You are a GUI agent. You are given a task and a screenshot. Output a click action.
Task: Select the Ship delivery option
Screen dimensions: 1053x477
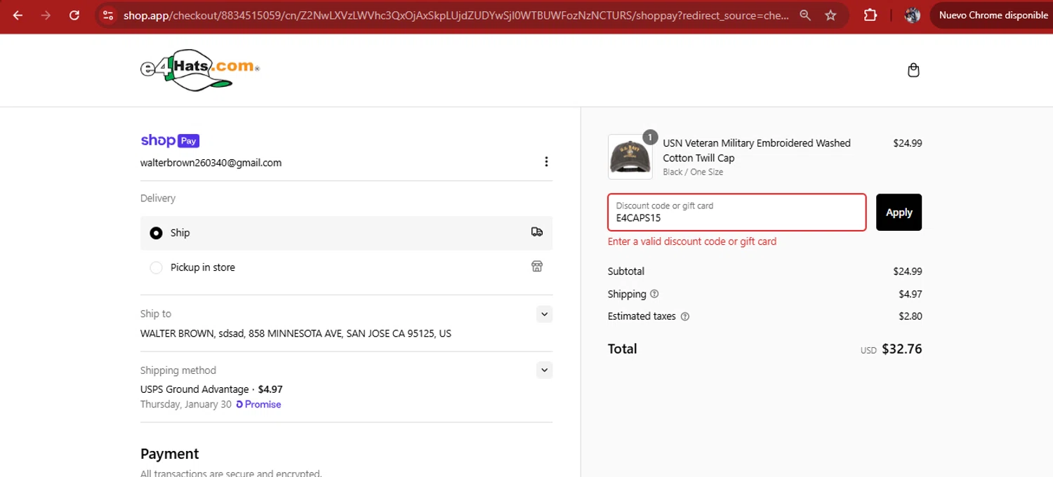pos(346,233)
